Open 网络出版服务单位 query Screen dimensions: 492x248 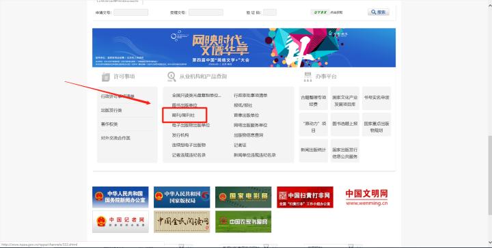(x=250, y=125)
